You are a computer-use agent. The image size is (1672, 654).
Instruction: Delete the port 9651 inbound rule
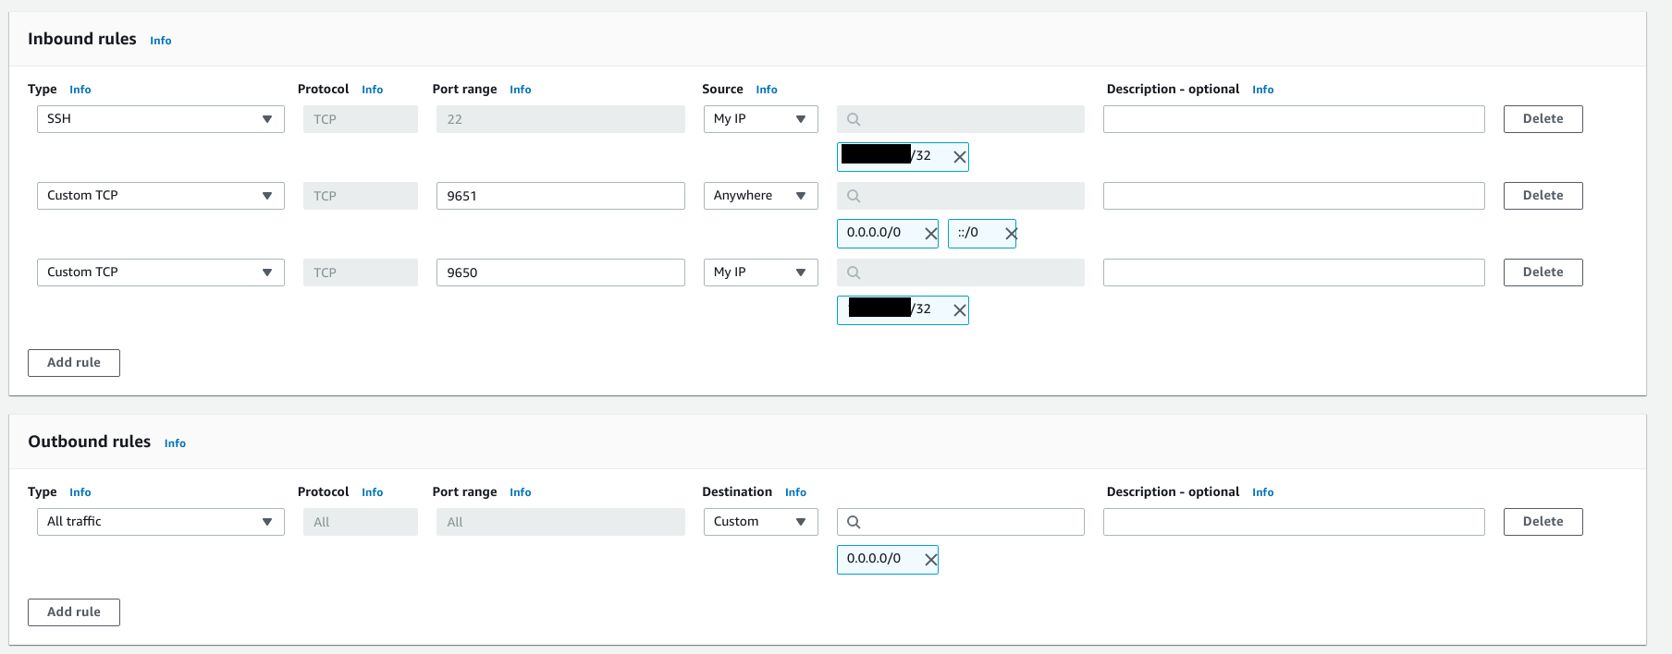pyautogui.click(x=1542, y=196)
